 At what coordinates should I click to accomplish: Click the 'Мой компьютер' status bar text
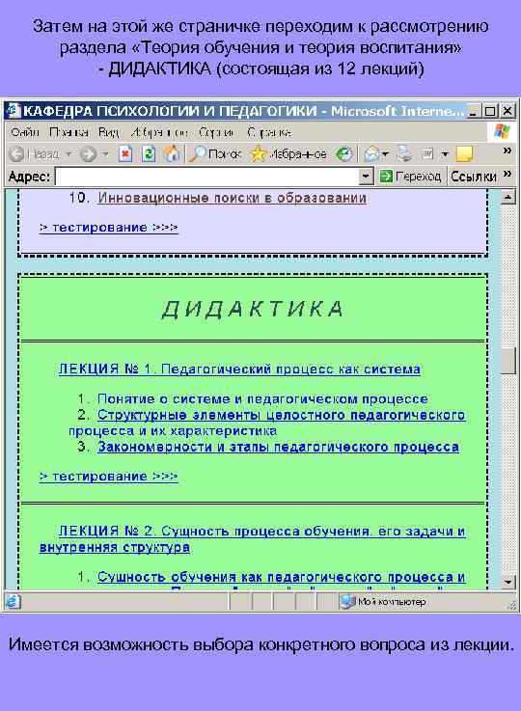pyautogui.click(x=392, y=602)
